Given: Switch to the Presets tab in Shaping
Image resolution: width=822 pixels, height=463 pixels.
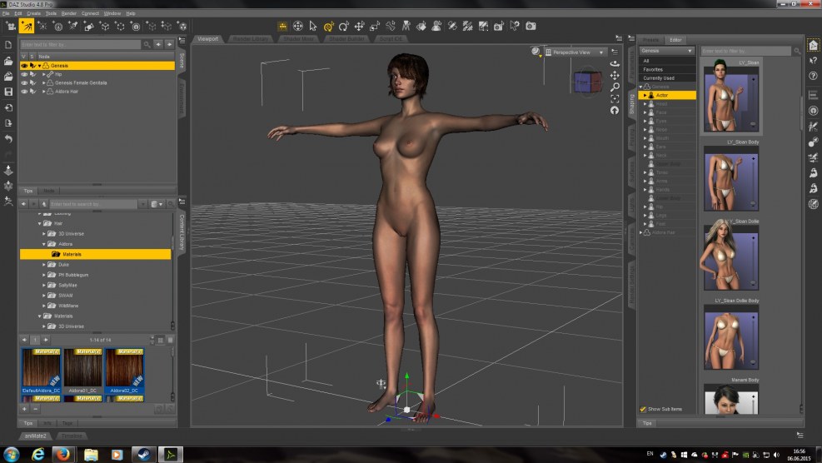Looking at the screenshot, I should (650, 40).
